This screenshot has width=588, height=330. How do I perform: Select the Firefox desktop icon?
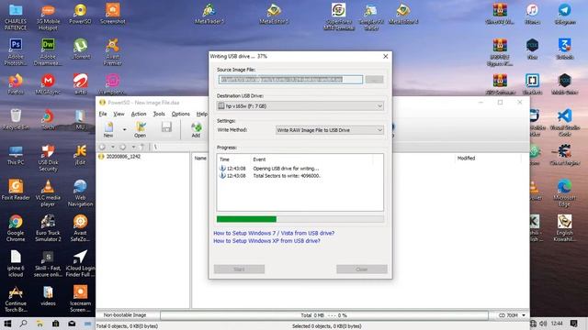pyautogui.click(x=16, y=83)
